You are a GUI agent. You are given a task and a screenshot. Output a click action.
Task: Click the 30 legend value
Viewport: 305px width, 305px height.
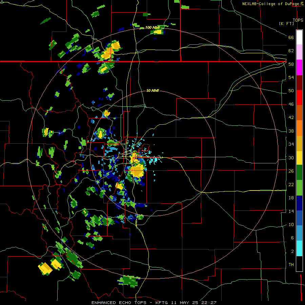point(291,158)
